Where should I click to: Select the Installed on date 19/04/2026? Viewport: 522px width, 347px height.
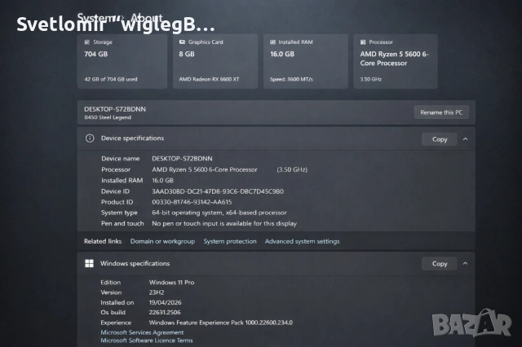pos(165,303)
